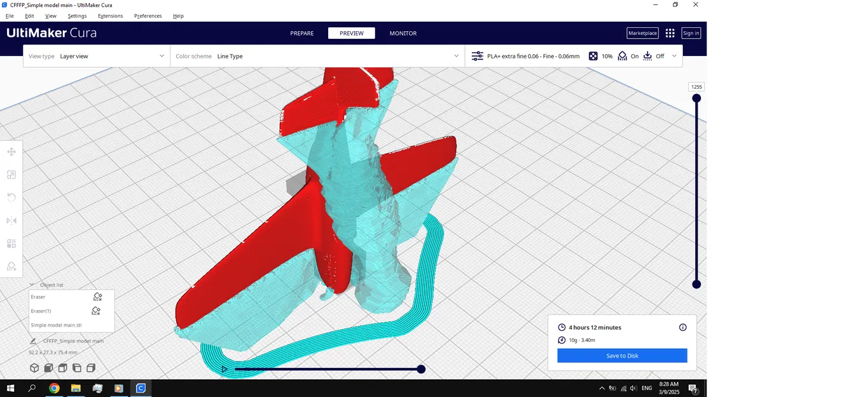Switch to right side view cube icon

coord(91,368)
